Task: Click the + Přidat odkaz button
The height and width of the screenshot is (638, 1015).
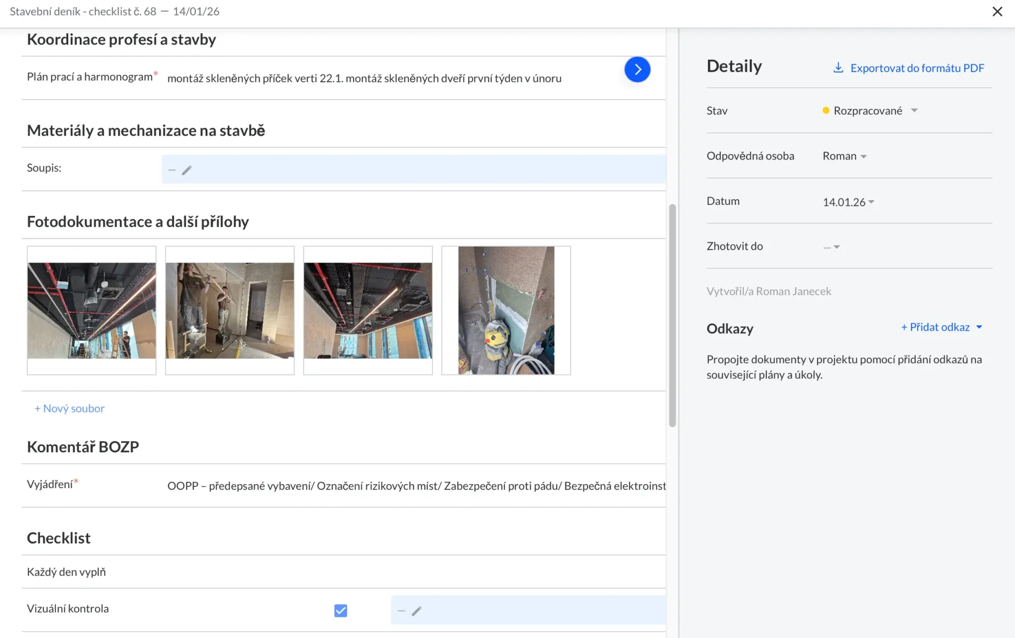Action: (935, 327)
